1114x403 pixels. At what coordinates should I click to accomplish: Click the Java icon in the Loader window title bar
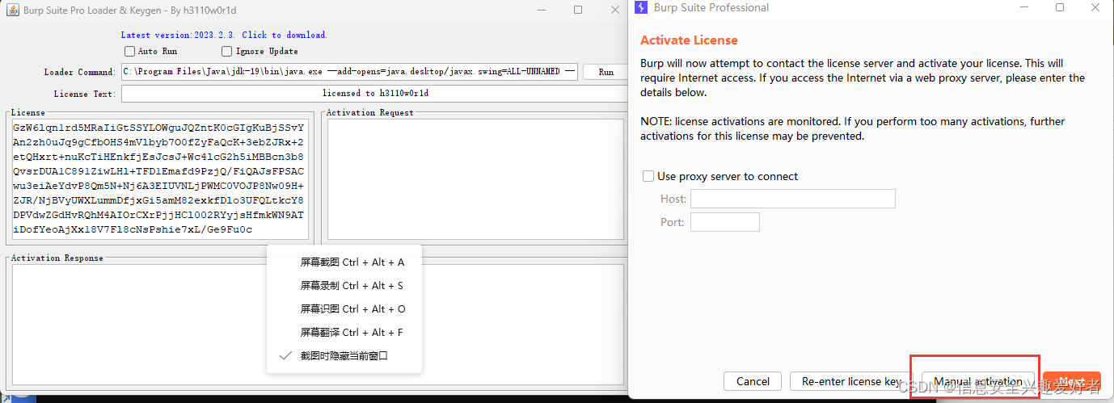(11, 10)
